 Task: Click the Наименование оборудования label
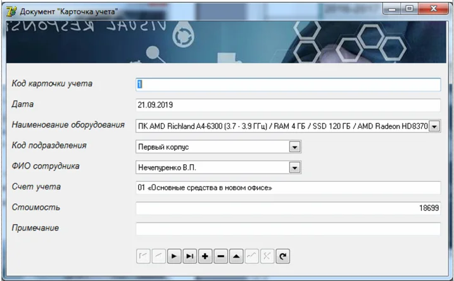pos(68,125)
